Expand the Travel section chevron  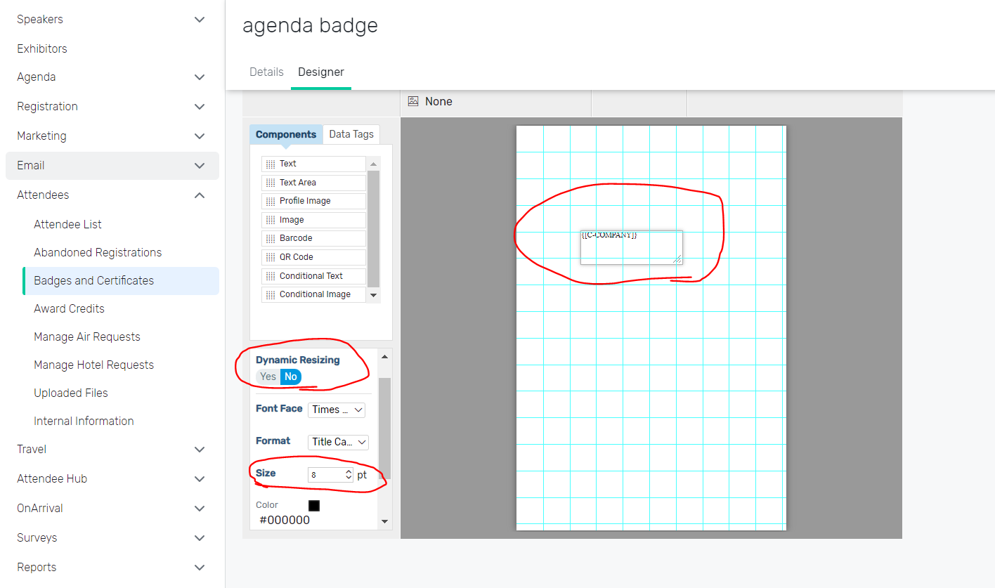[200, 450]
